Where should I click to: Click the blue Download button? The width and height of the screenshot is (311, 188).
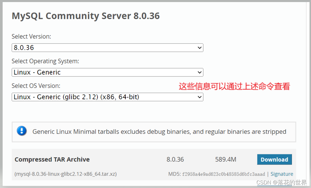coord(274,160)
